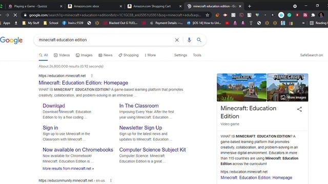Show hidden bookmarks with double chevron
This screenshot has height=184, width=328.
point(303,23)
